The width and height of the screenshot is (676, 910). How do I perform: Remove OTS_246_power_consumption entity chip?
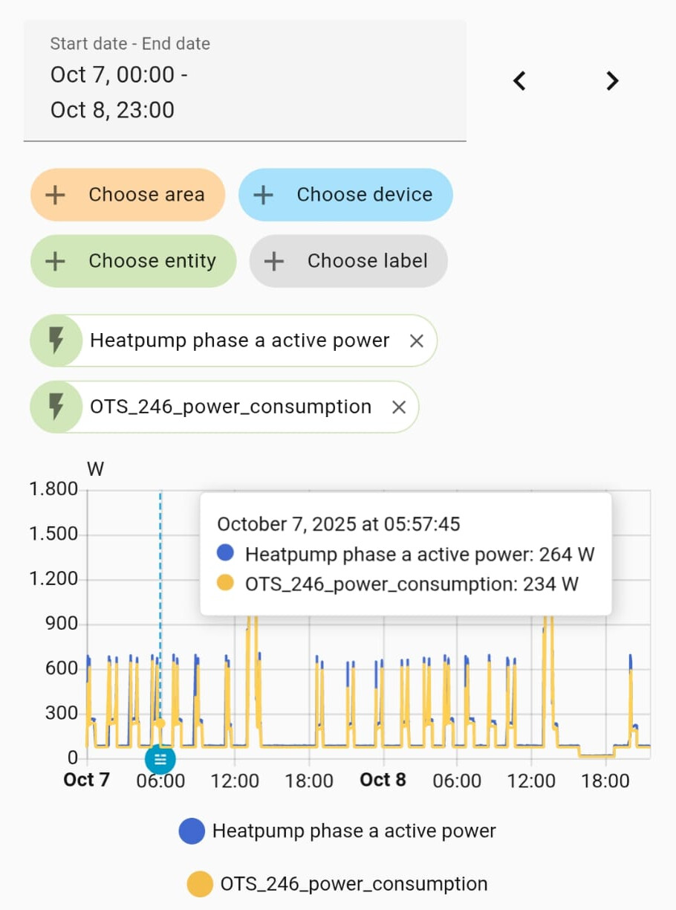[x=399, y=407]
